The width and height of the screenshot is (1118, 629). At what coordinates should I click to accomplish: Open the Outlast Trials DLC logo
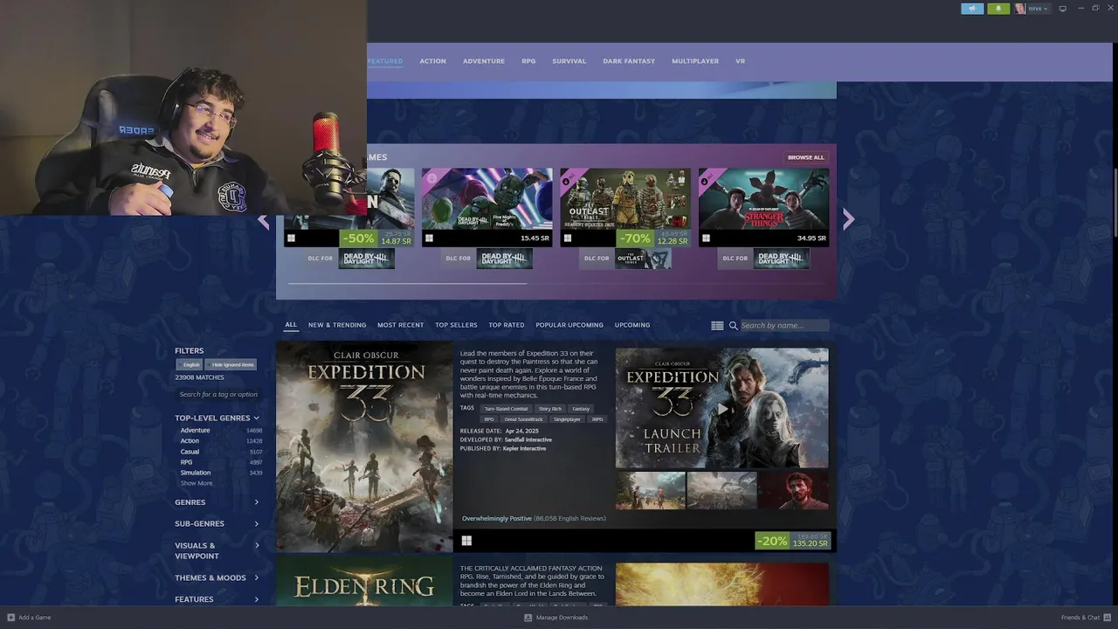[x=643, y=258]
